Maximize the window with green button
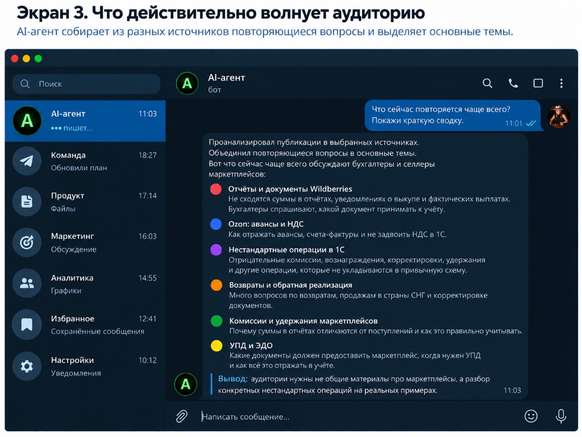 tap(38, 59)
